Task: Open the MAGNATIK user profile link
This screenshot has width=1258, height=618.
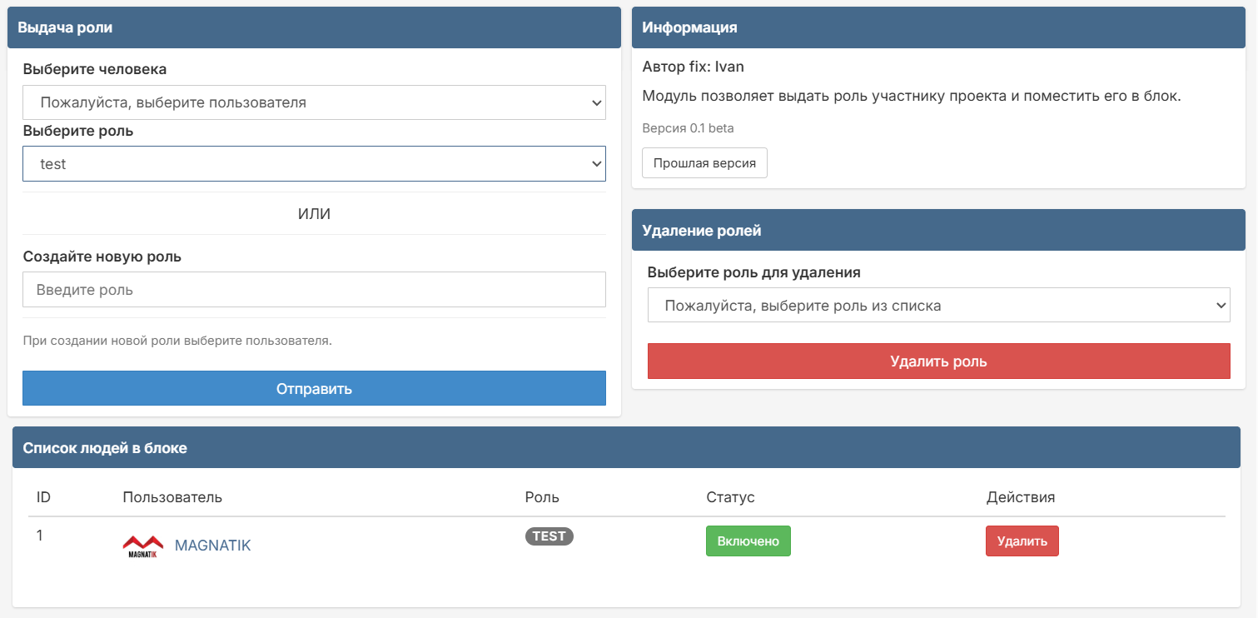Action: point(212,546)
